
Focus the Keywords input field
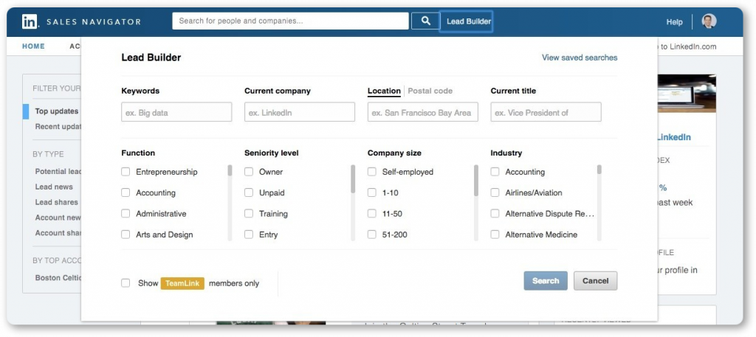(x=176, y=111)
